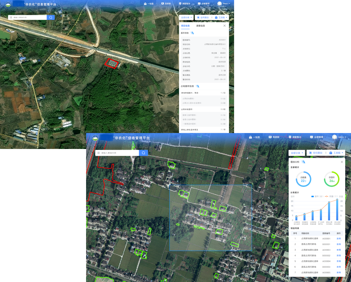
Task: Expand the 全部分类 dropdown above the 项目信息 panel
Action: [x=186, y=18]
